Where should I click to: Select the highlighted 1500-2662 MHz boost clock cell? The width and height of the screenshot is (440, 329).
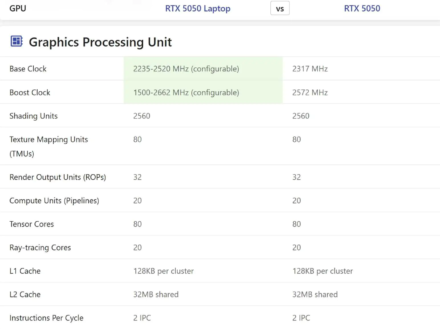(186, 93)
